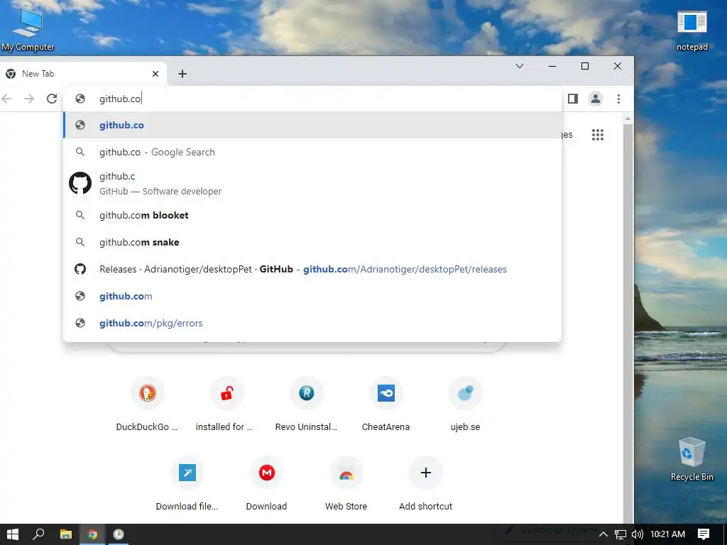This screenshot has height=545, width=727.
Task: Click the Add shortcut plus tile
Action: (x=426, y=483)
